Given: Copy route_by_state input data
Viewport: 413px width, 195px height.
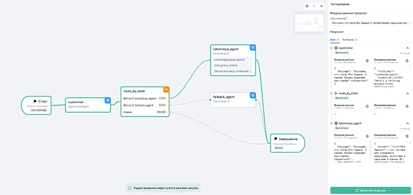Looking at the screenshot, I should click(367, 106).
